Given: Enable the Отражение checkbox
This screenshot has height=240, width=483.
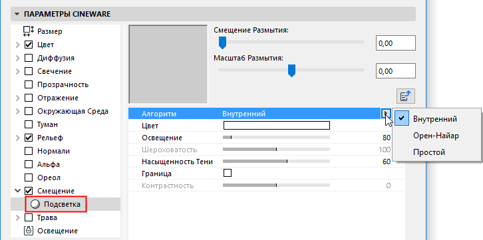Looking at the screenshot, I should click(x=29, y=98).
